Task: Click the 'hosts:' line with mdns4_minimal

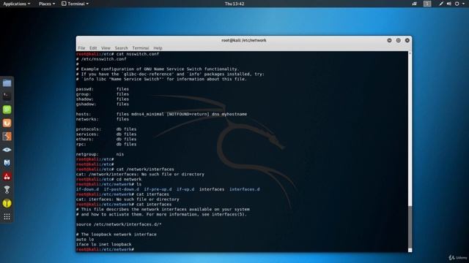Action: 161,114
